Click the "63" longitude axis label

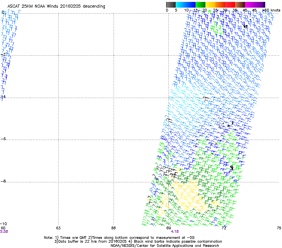[x=58, y=228]
